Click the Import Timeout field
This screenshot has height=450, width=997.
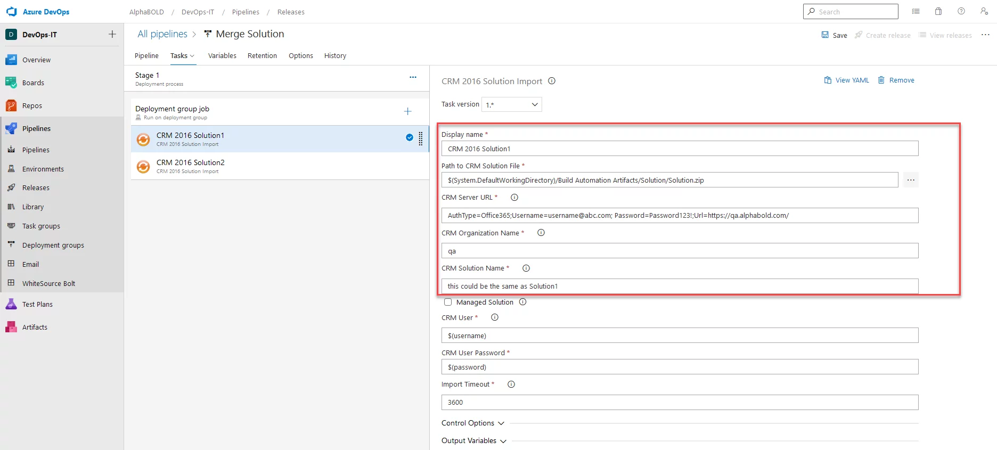pyautogui.click(x=680, y=403)
